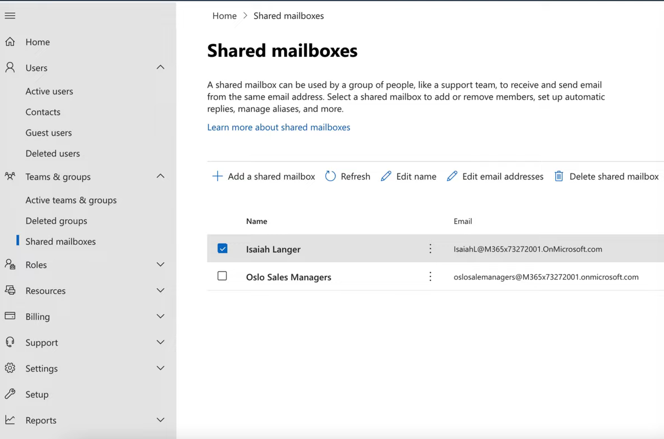Viewport: 664px width, 439px height.
Task: Check the Oslo Sales Managers checkbox
Action: coord(222,276)
